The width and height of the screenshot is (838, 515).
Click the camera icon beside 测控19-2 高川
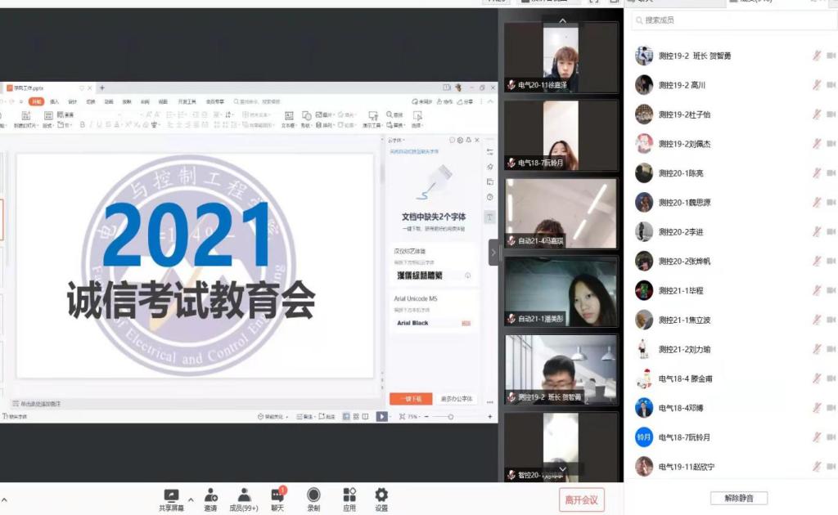click(x=831, y=85)
